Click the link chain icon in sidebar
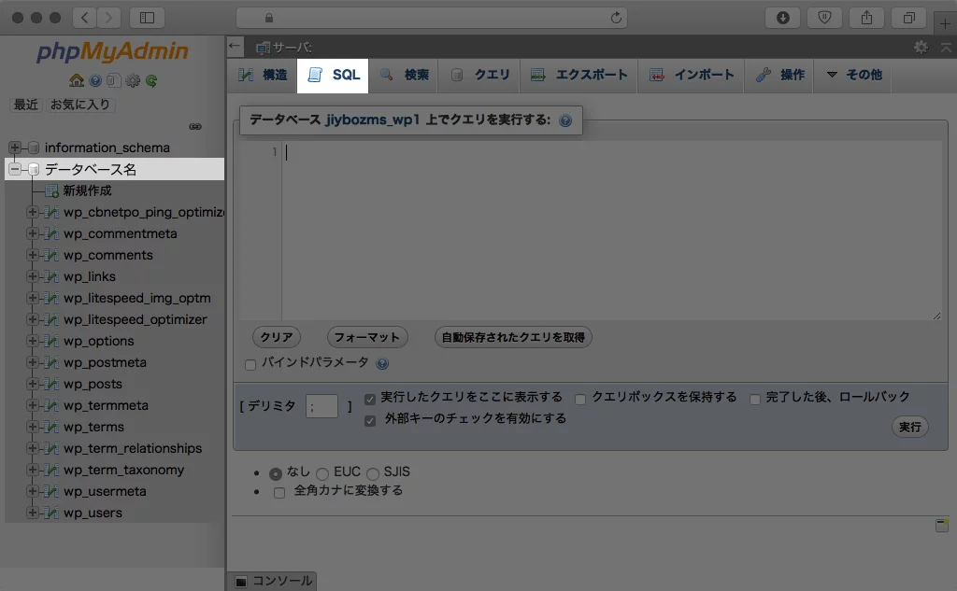Viewport: 957px width, 591px height. [x=195, y=127]
